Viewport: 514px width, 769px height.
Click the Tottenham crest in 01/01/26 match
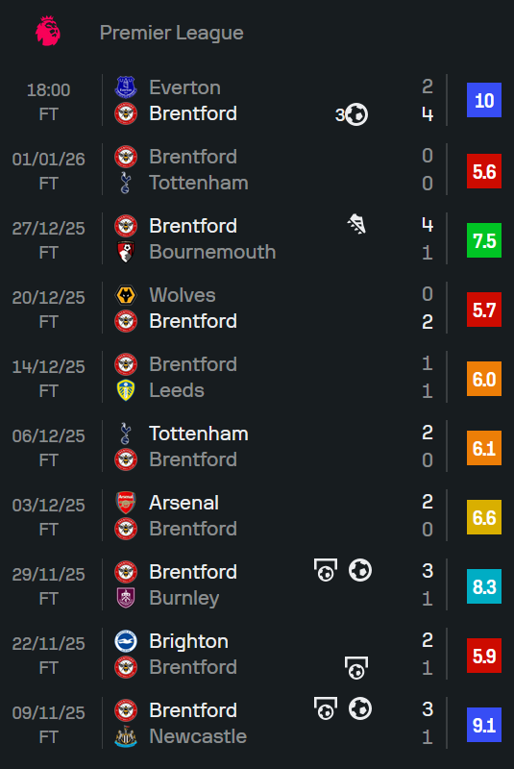(126, 183)
